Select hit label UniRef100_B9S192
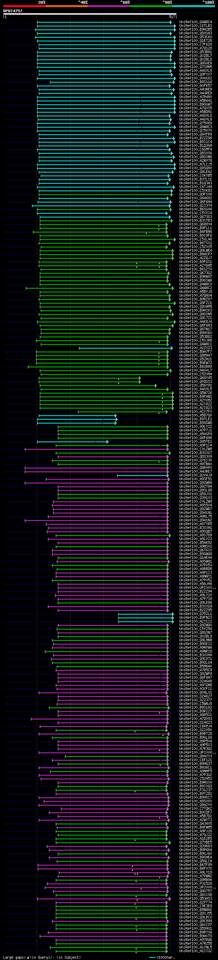This screenshot has width=218, height=960. pyautogui.click(x=196, y=707)
